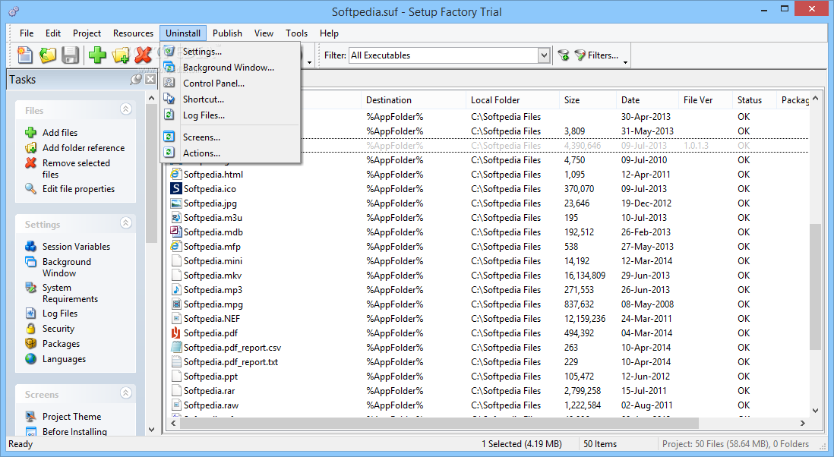Choose Background Window... from Uninstall menu
The width and height of the screenshot is (834, 457).
(x=230, y=68)
